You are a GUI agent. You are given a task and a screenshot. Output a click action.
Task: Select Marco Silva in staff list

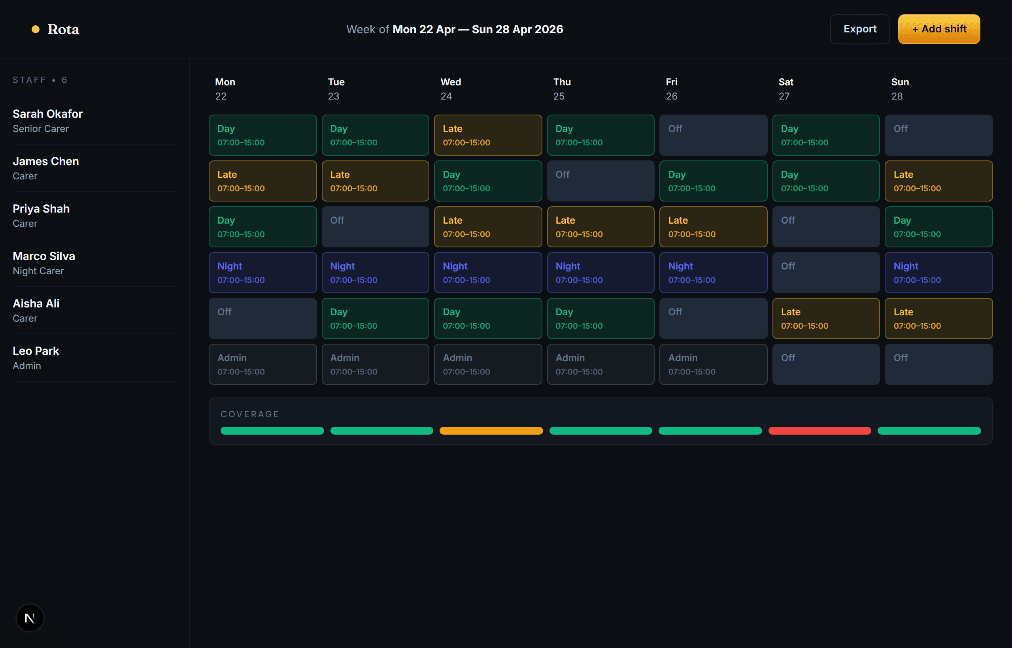pyautogui.click(x=94, y=263)
